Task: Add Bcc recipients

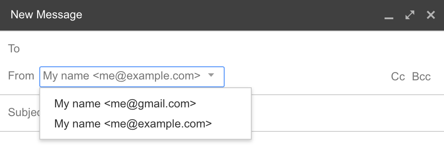Action: pyautogui.click(x=421, y=76)
